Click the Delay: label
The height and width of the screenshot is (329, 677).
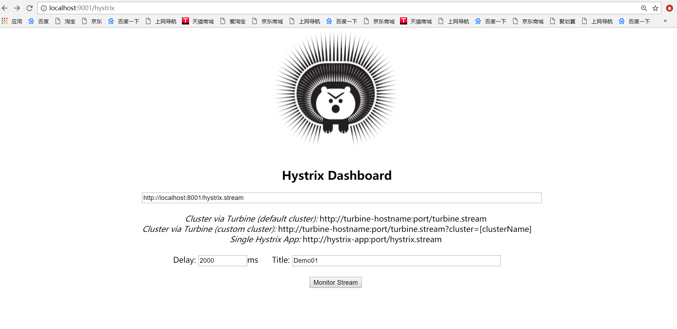184,260
